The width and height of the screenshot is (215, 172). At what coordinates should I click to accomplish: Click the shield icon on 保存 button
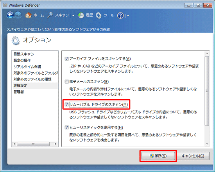(152, 156)
